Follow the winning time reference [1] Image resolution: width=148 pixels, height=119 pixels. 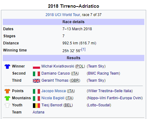(x=83, y=49)
